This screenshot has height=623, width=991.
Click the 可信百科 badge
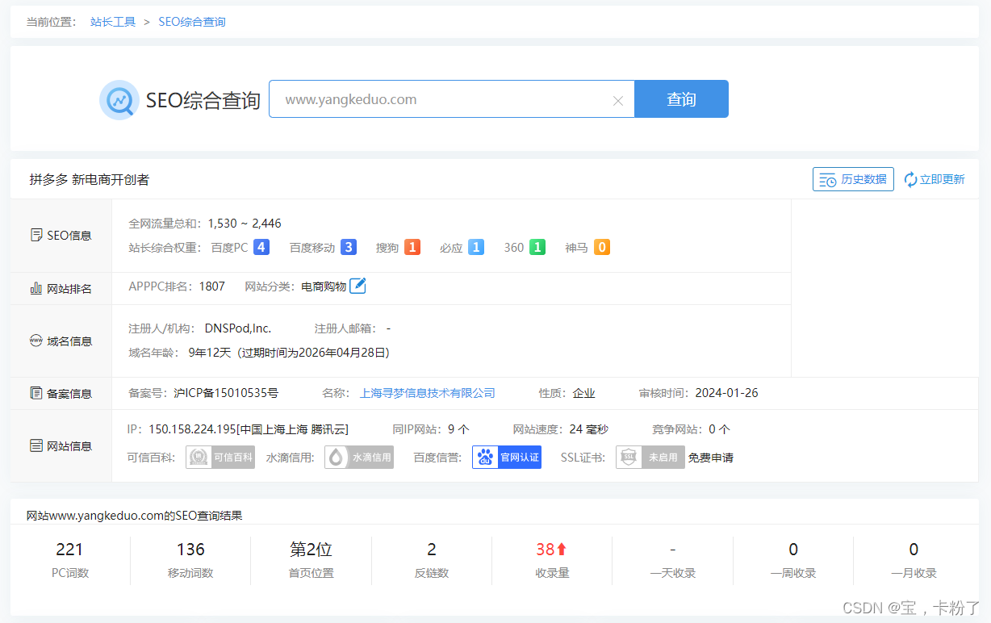click(x=220, y=458)
